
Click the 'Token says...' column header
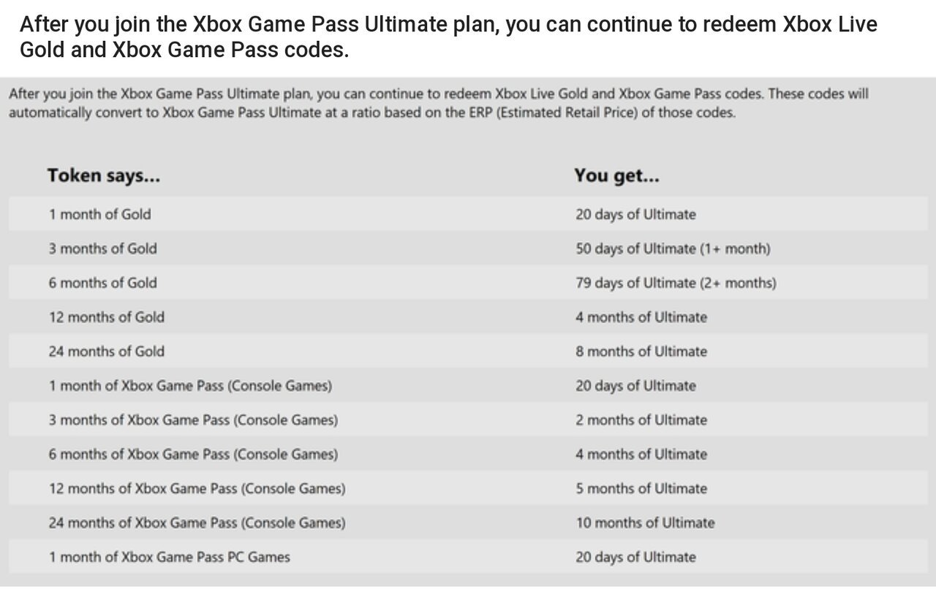point(104,176)
